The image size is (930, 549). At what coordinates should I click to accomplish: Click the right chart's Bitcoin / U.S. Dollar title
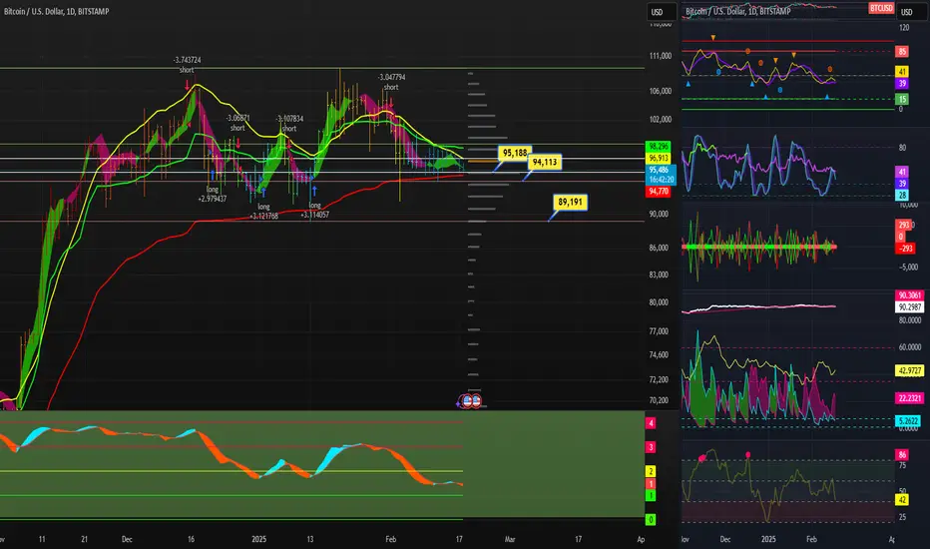coord(737,11)
